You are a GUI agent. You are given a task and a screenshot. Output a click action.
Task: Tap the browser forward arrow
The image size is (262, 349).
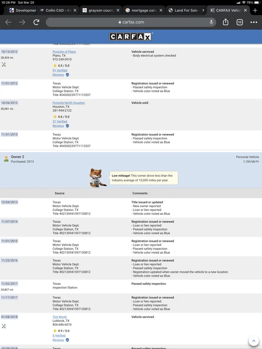tap(22, 22)
